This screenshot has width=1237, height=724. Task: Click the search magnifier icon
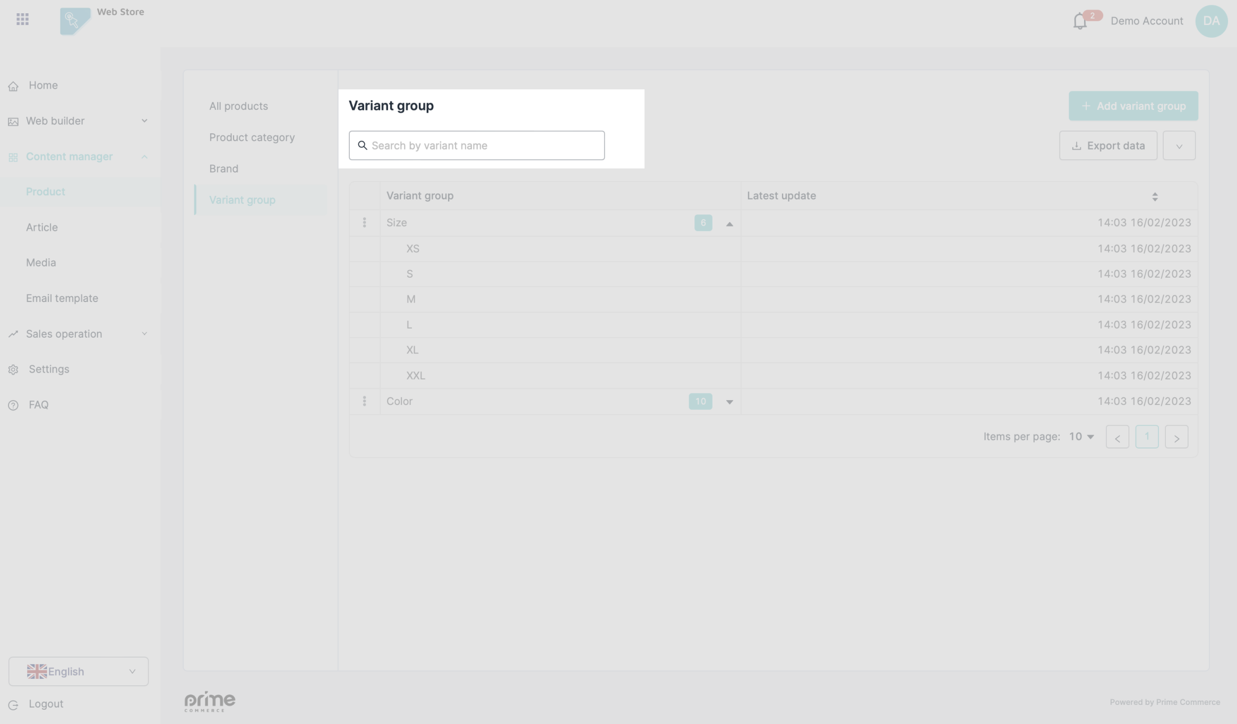pos(363,145)
